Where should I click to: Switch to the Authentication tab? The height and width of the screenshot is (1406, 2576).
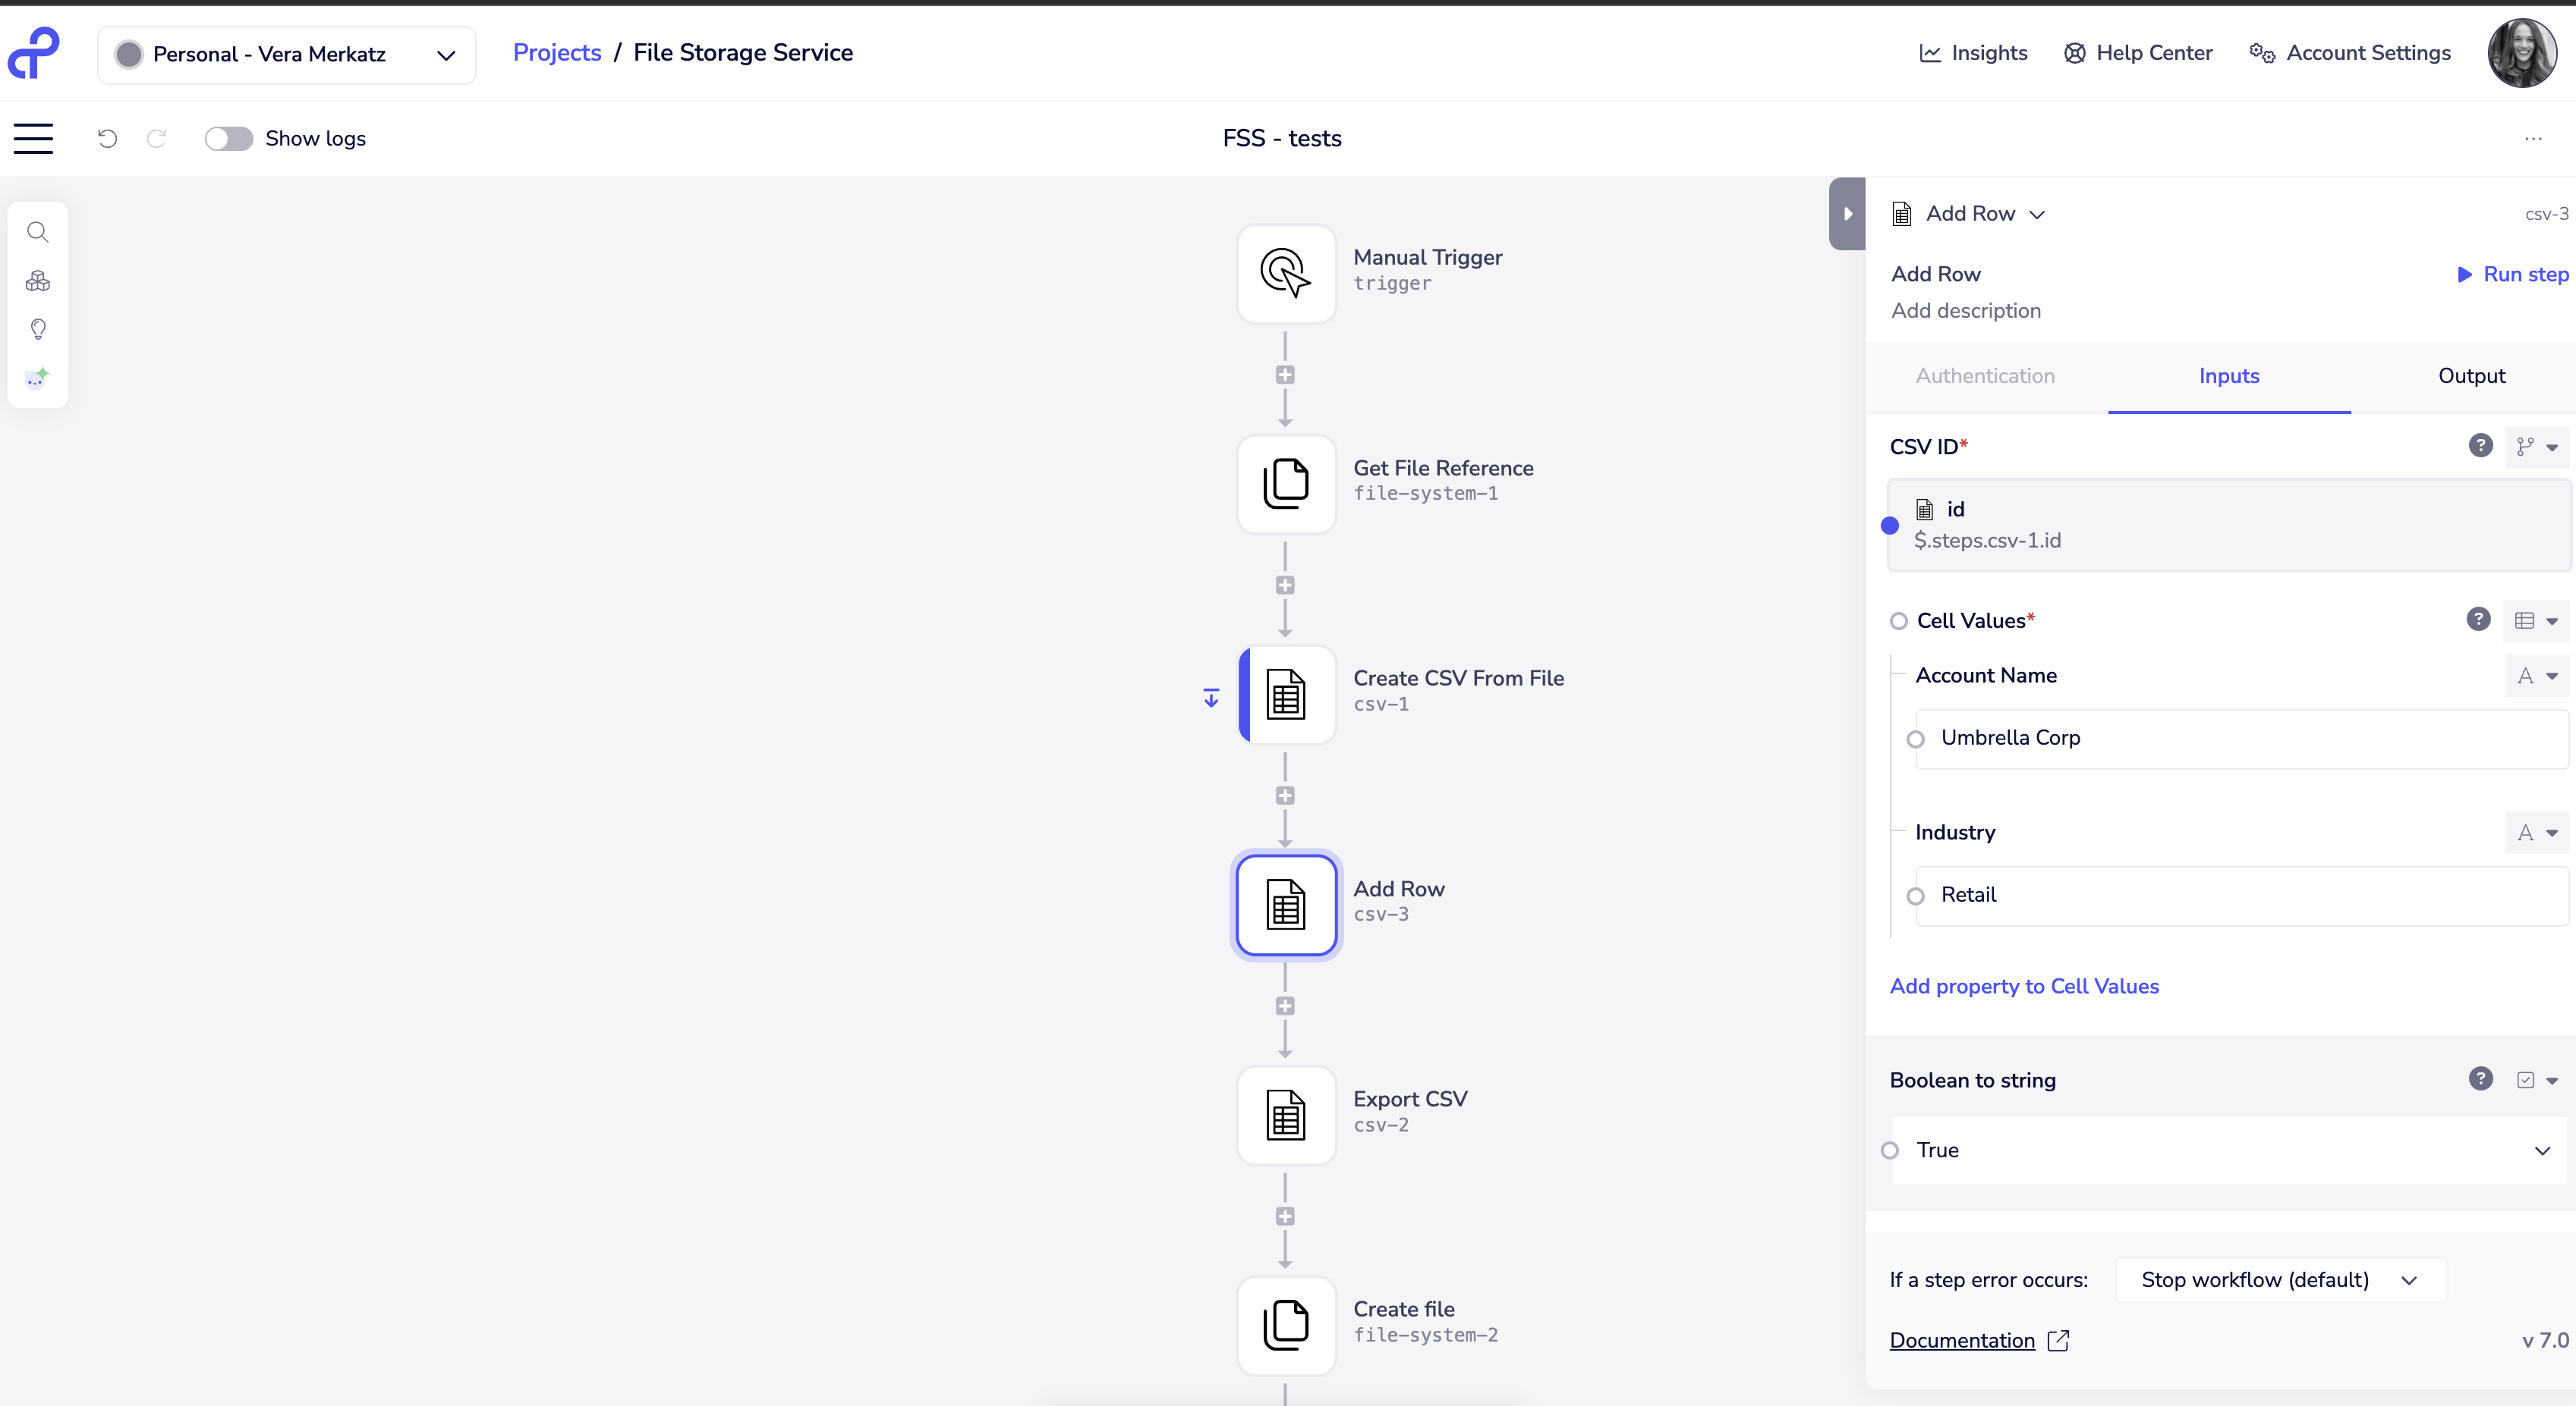[x=1986, y=375]
